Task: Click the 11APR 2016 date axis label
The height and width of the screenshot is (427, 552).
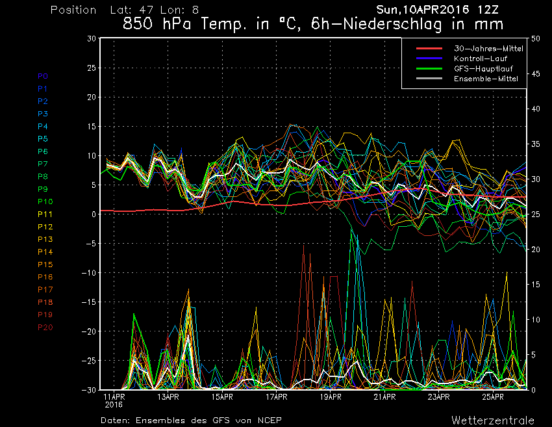Action: click(x=114, y=399)
